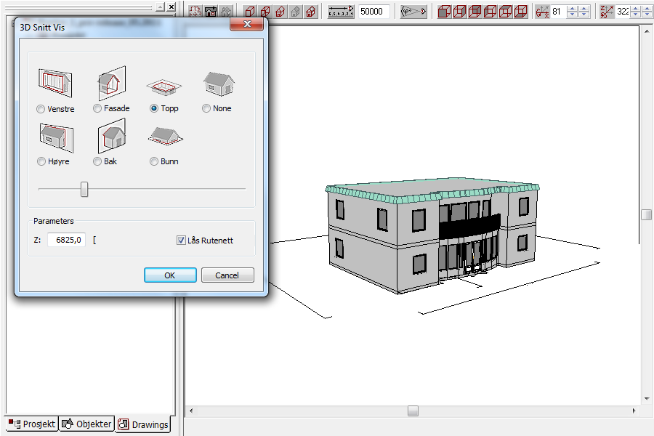Click the left panel pin arrow button
Image resolution: width=654 pixels, height=436 pixels.
pos(160,7)
